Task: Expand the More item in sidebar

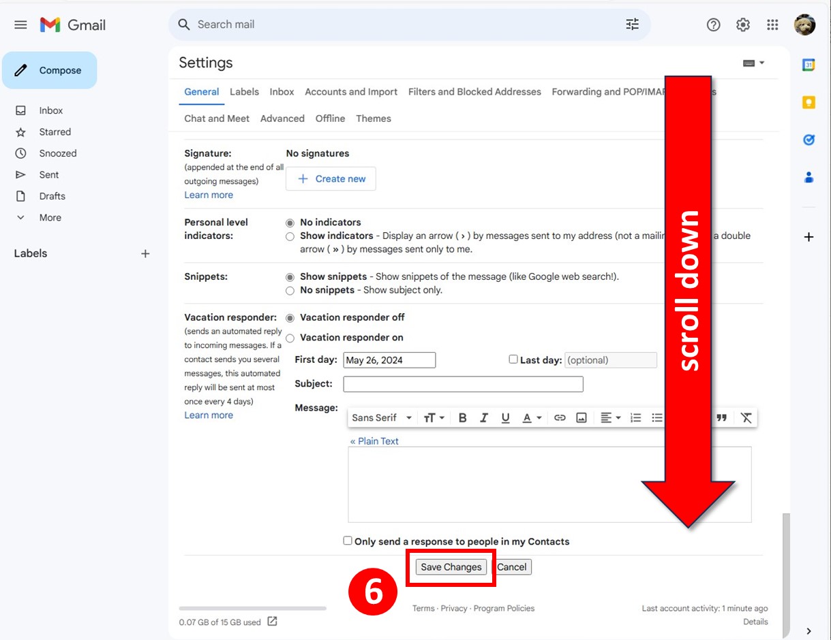Action: pos(50,218)
